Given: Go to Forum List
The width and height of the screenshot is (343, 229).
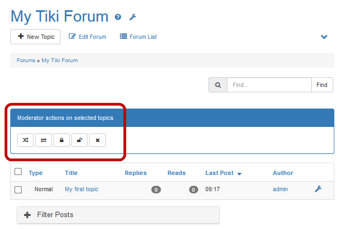Looking at the screenshot, I should [x=138, y=37].
